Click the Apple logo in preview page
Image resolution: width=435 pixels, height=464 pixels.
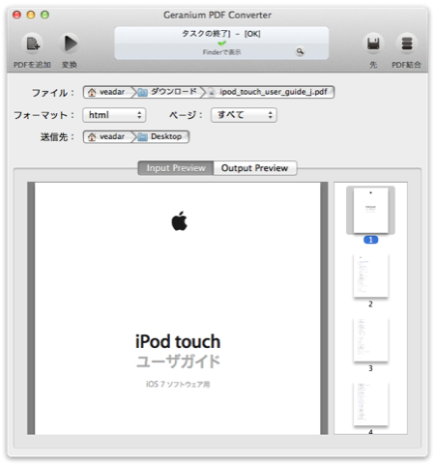click(179, 221)
